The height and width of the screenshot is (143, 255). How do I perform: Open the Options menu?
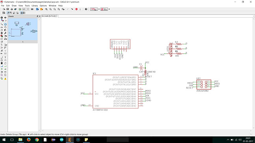point(43,5)
